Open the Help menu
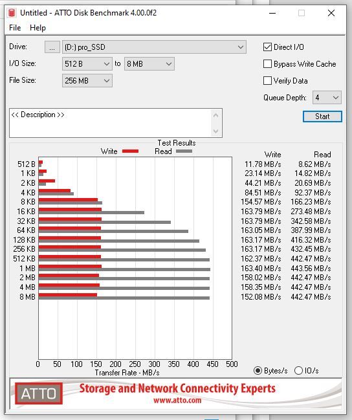Viewport: 352px width, 420px height. (38, 28)
